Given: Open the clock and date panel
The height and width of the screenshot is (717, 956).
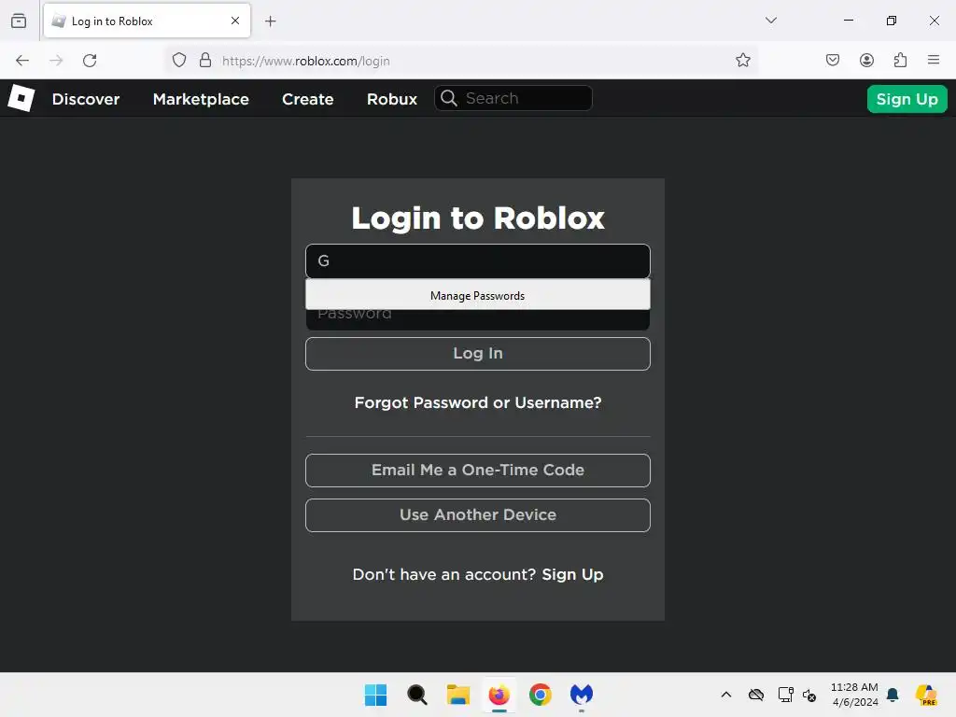Looking at the screenshot, I should click(x=854, y=695).
